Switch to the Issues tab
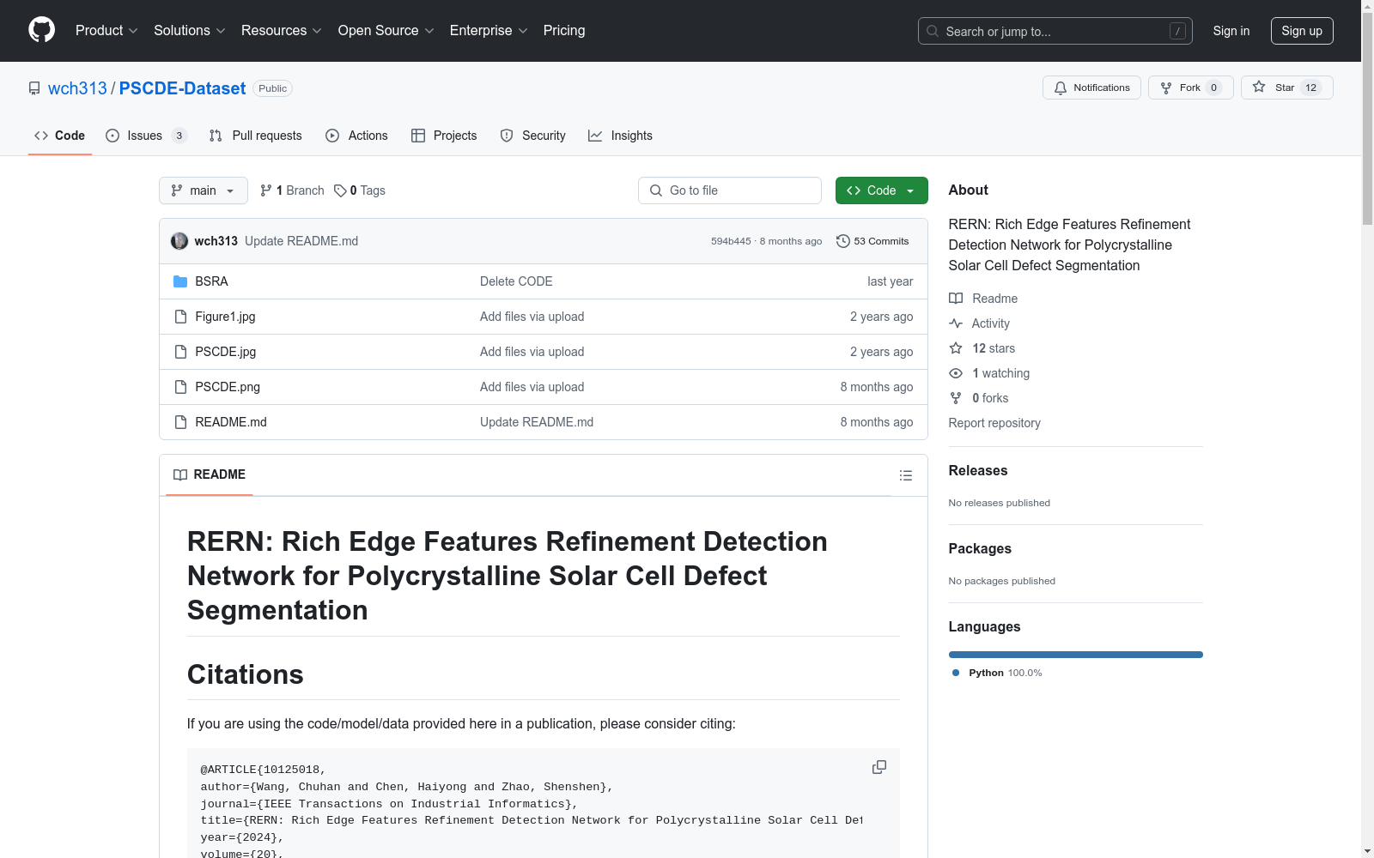The width and height of the screenshot is (1374, 858). click(x=146, y=136)
